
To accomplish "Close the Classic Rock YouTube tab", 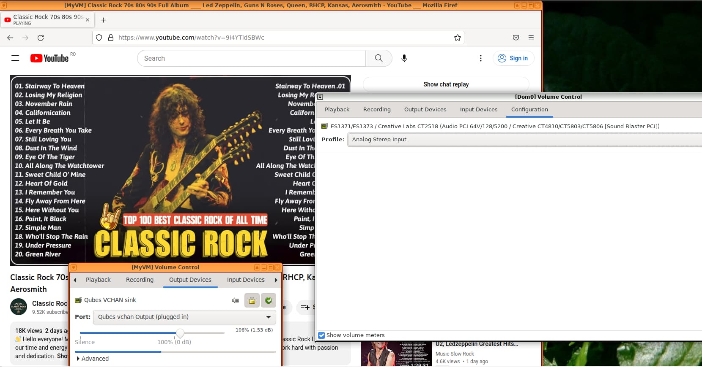I will click(88, 20).
